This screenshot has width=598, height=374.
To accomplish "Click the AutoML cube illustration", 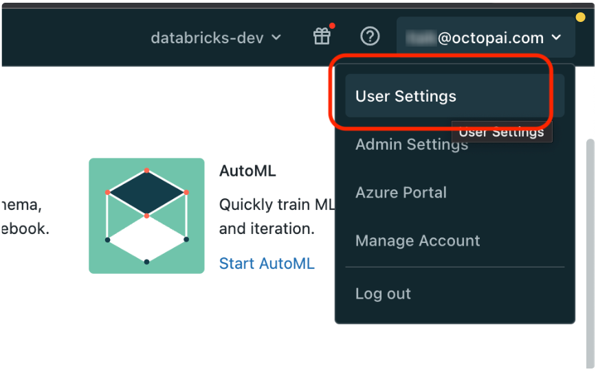I will coord(146,215).
